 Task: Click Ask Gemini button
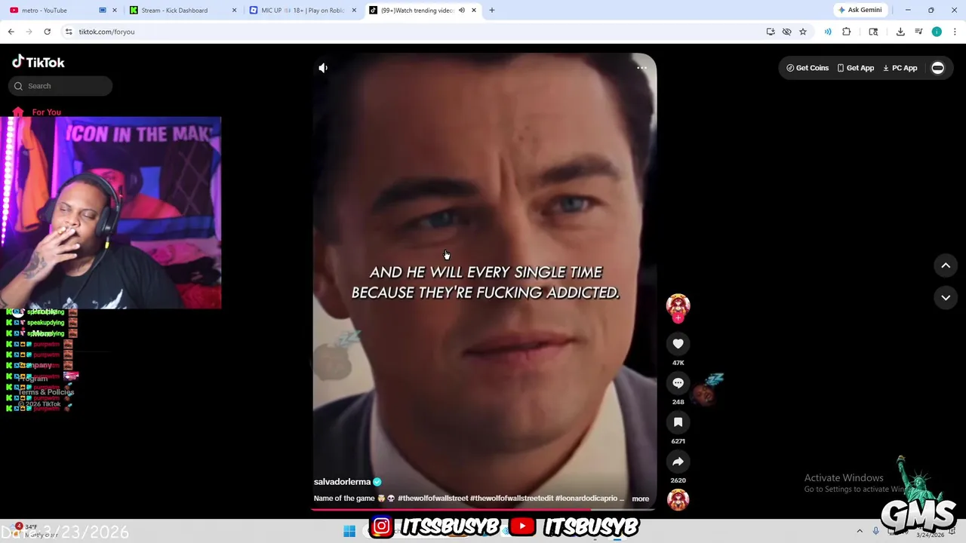pyautogui.click(x=860, y=11)
